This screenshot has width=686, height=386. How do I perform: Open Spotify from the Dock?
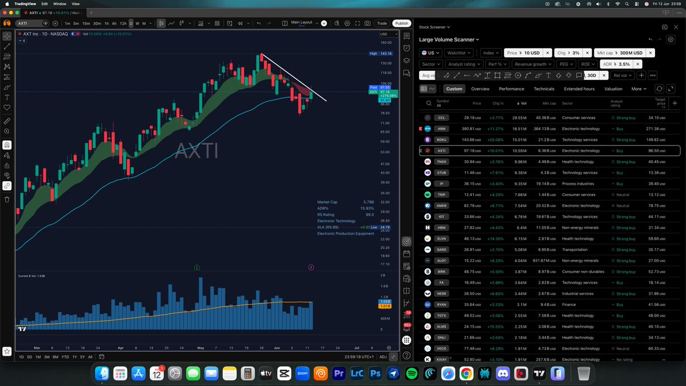pos(410,373)
